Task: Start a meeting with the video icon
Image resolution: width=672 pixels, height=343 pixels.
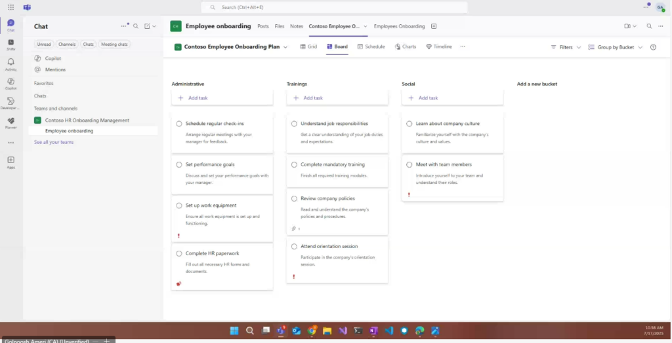Action: click(627, 26)
